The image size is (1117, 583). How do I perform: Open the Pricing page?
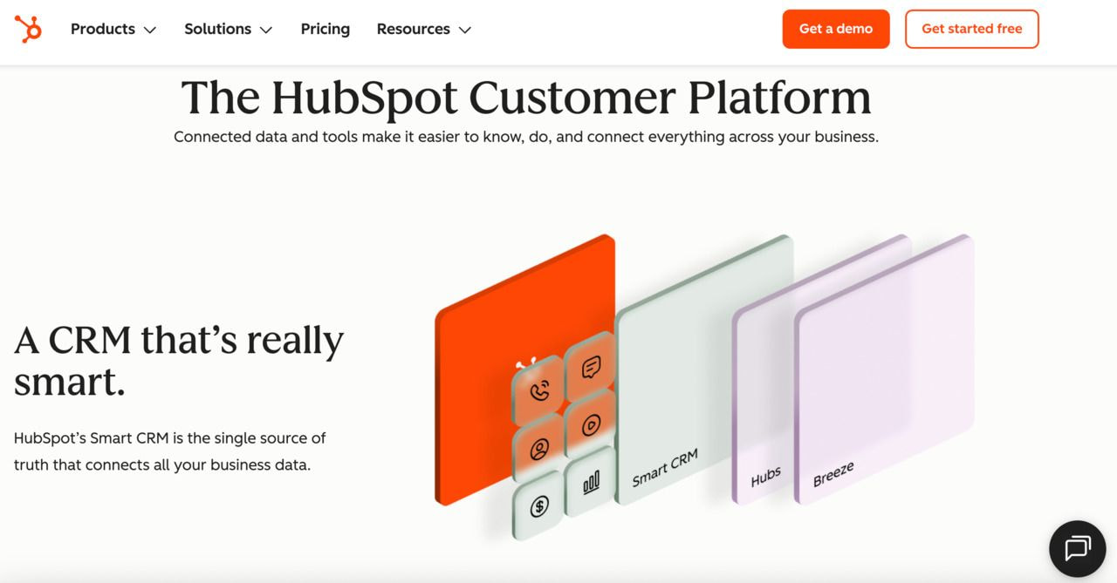click(325, 29)
